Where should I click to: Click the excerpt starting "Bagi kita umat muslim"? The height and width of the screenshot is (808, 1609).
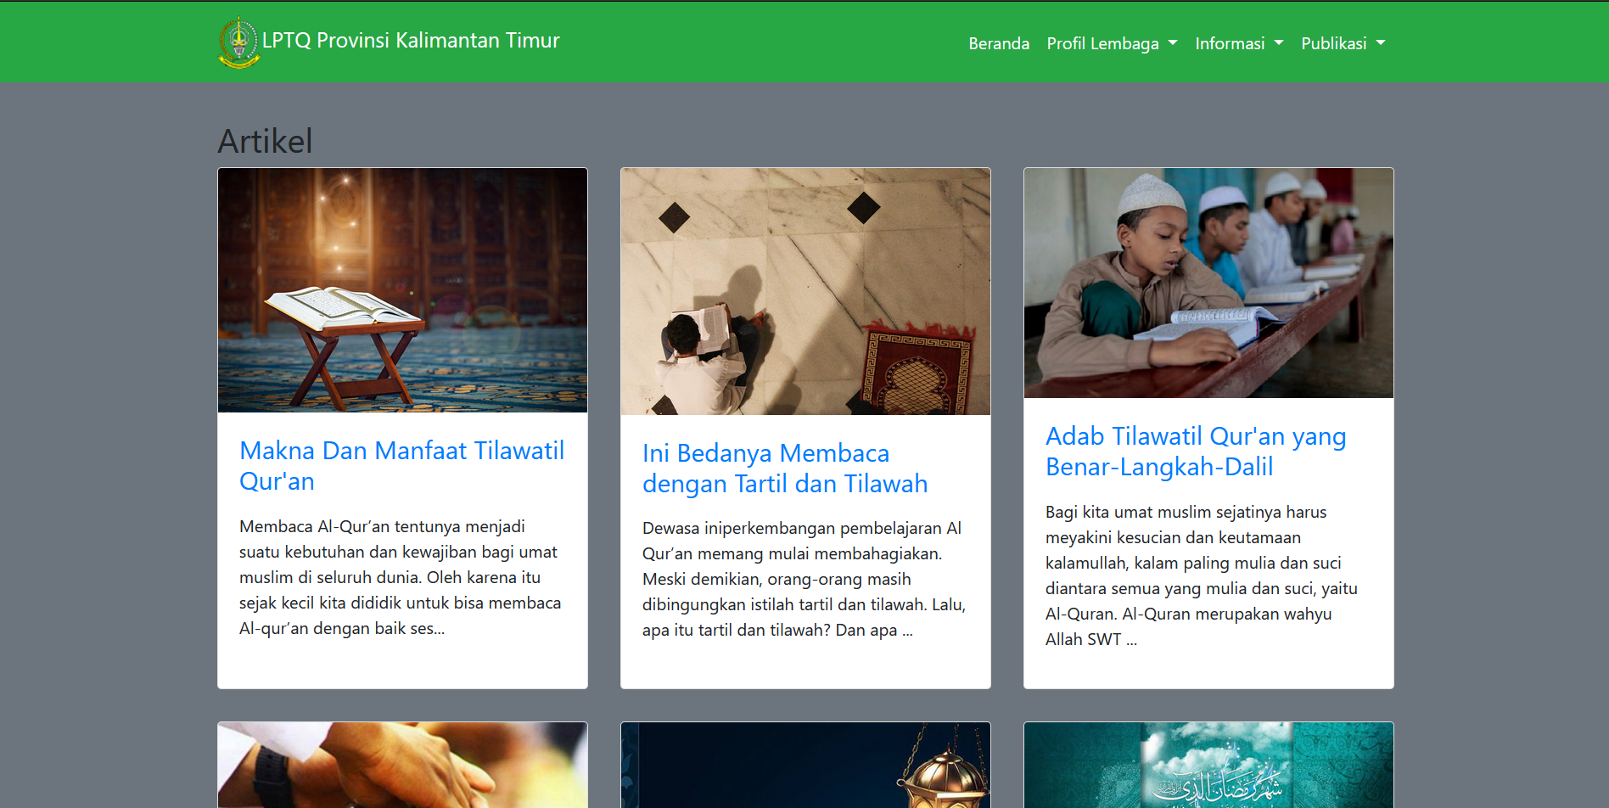tap(1202, 575)
